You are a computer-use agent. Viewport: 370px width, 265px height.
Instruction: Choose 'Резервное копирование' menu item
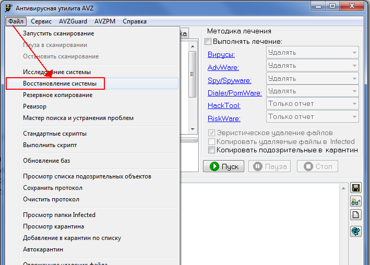pyautogui.click(x=92, y=95)
